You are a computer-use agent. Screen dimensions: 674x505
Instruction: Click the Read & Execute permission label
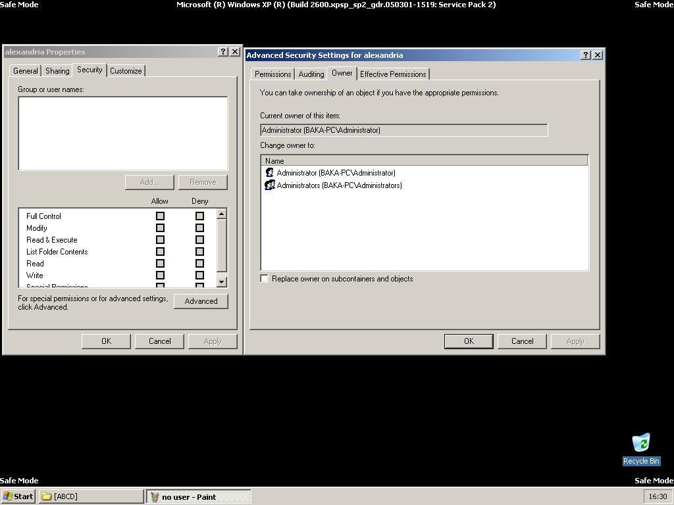(x=51, y=239)
